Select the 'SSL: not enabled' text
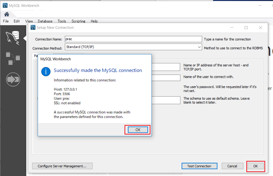This screenshot has width=273, height=176. (x=67, y=103)
